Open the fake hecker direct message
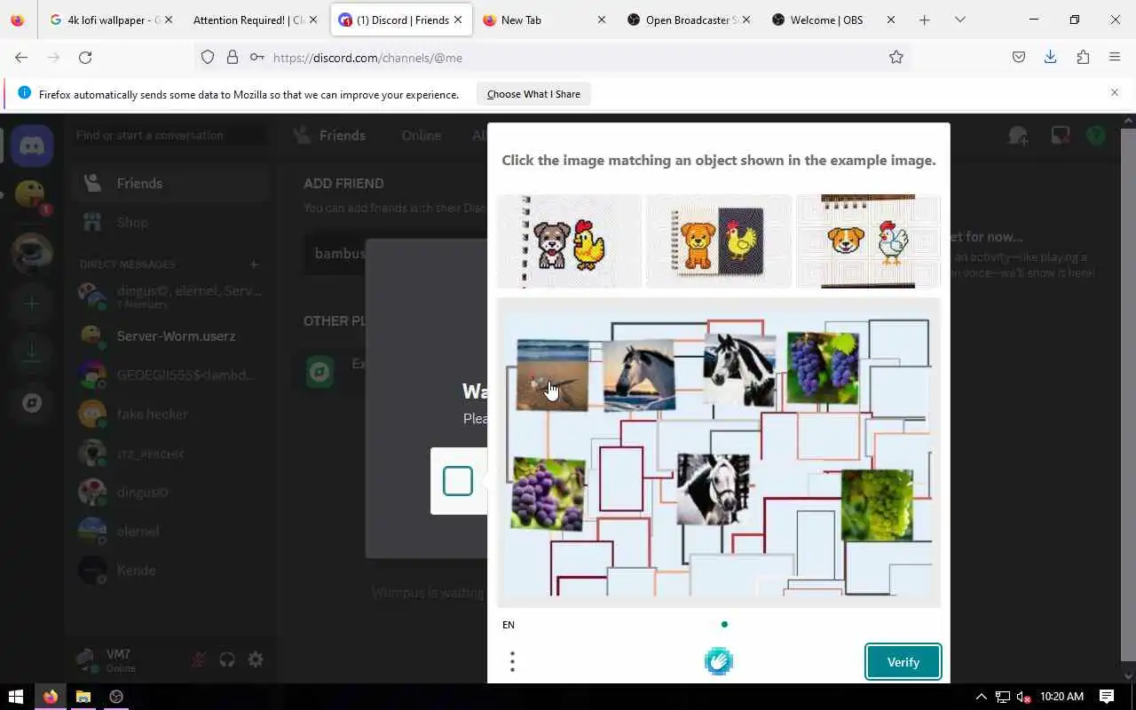 click(x=170, y=414)
